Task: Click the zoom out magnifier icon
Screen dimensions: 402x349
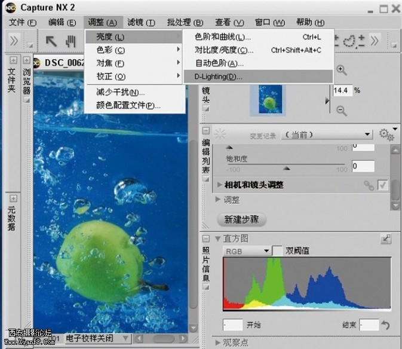Action: (x=342, y=111)
